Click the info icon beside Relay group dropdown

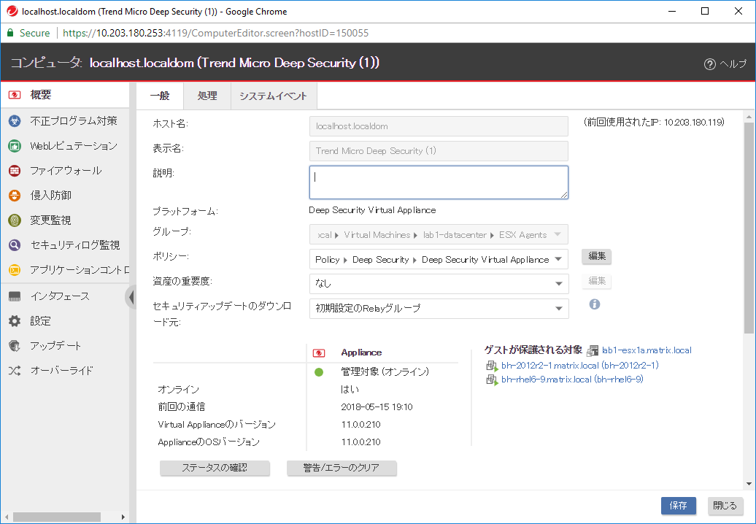(594, 304)
